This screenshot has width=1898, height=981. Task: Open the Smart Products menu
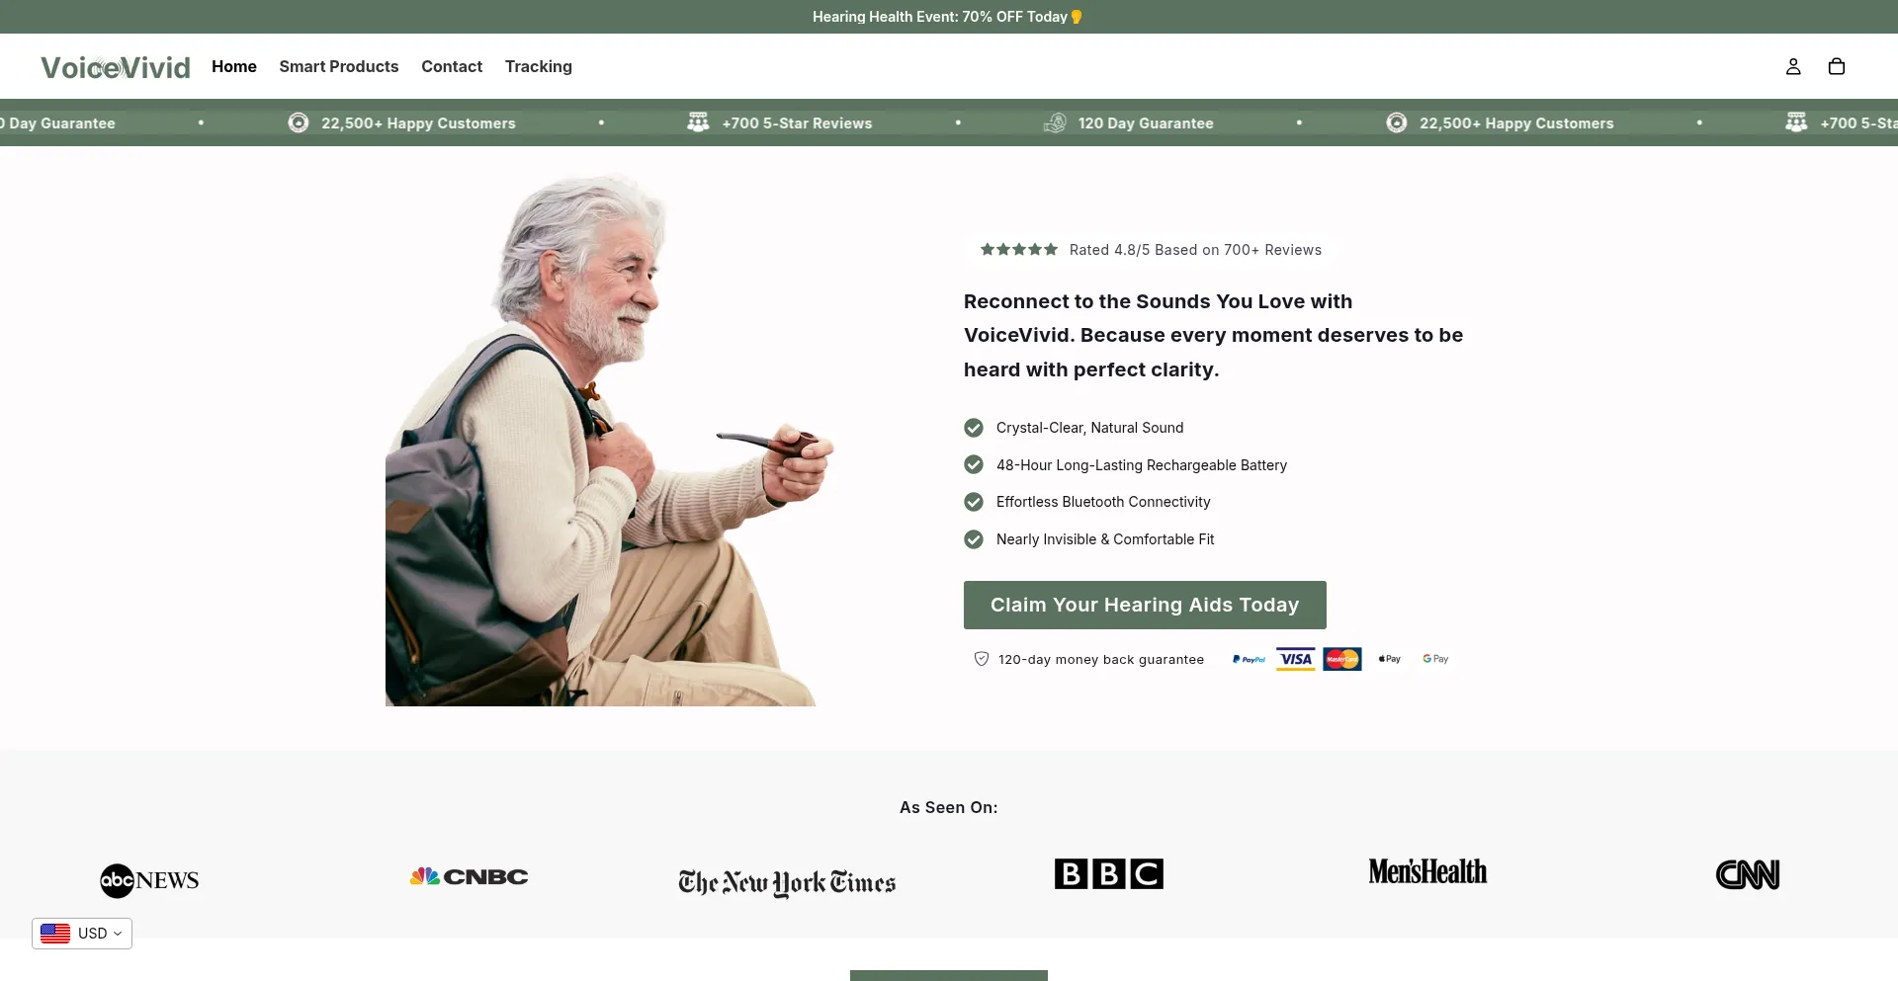(x=339, y=66)
